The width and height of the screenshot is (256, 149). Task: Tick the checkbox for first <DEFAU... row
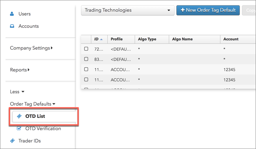tap(86, 49)
